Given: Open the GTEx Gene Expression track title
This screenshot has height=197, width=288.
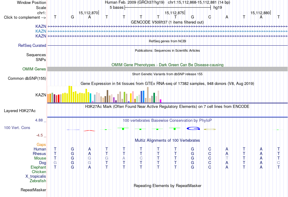Looking at the screenshot, I should 167,83.
